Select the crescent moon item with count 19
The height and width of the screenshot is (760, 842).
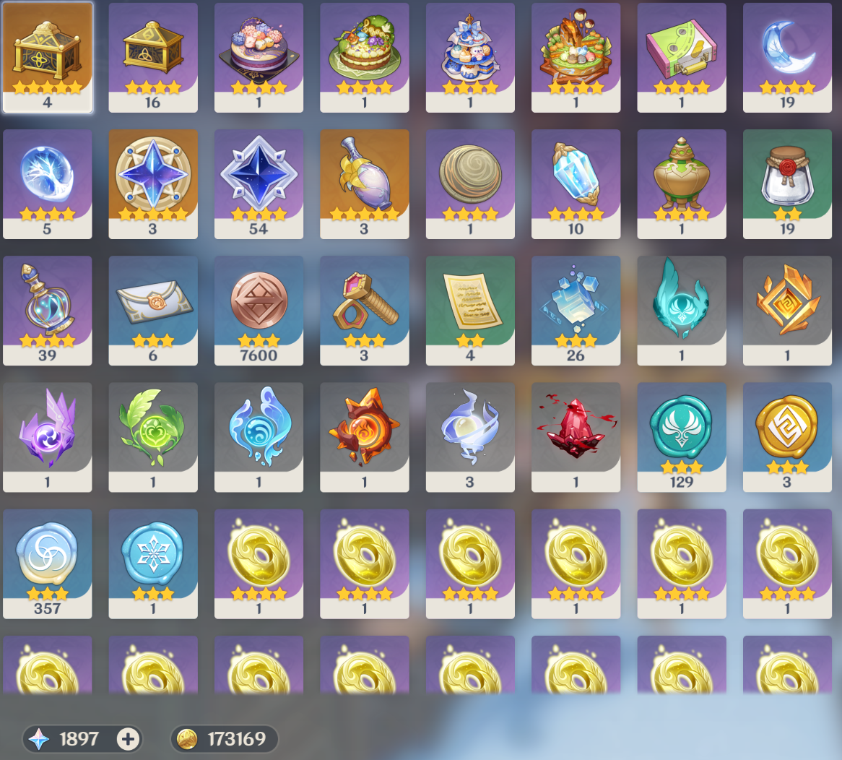click(x=787, y=58)
